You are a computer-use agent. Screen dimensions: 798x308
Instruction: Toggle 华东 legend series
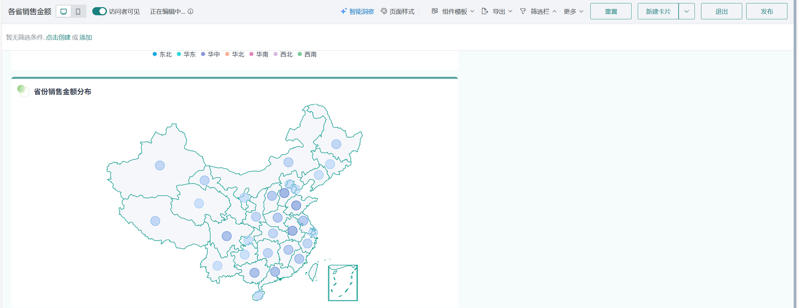186,54
